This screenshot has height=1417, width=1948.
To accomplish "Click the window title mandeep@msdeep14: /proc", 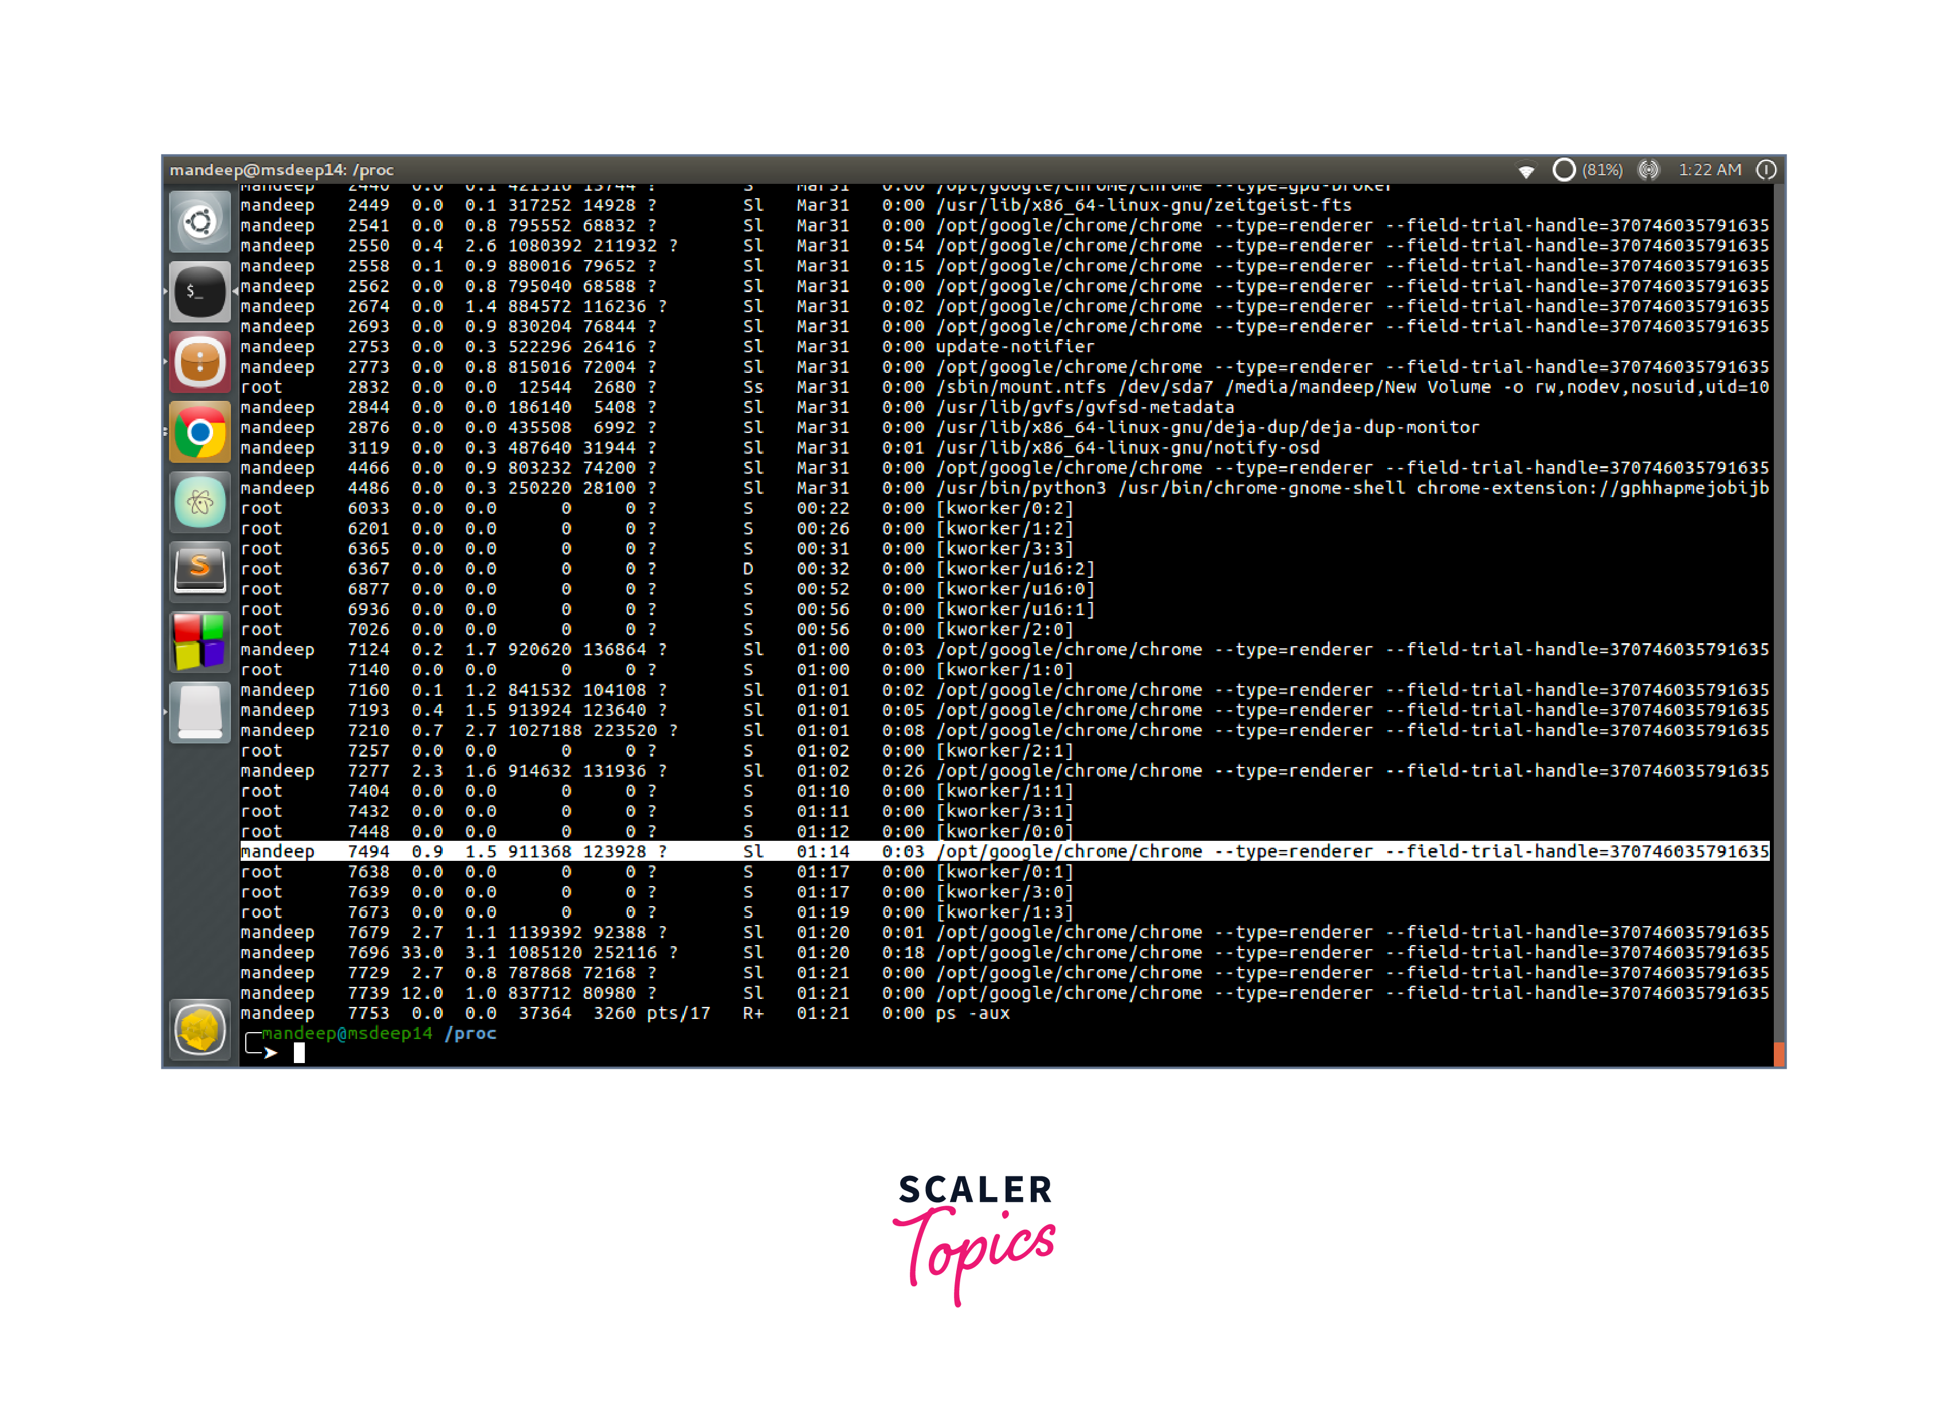I will tap(282, 170).
